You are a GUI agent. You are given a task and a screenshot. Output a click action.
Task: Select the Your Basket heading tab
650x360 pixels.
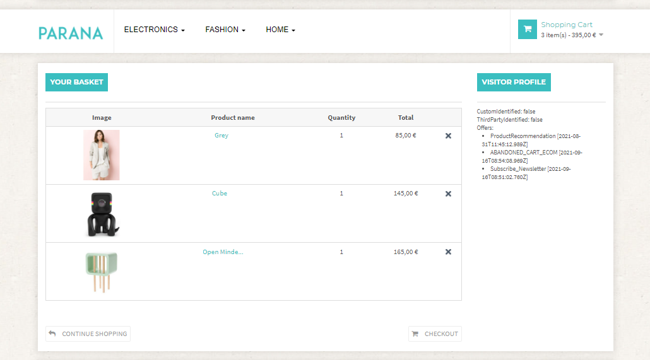pos(76,82)
